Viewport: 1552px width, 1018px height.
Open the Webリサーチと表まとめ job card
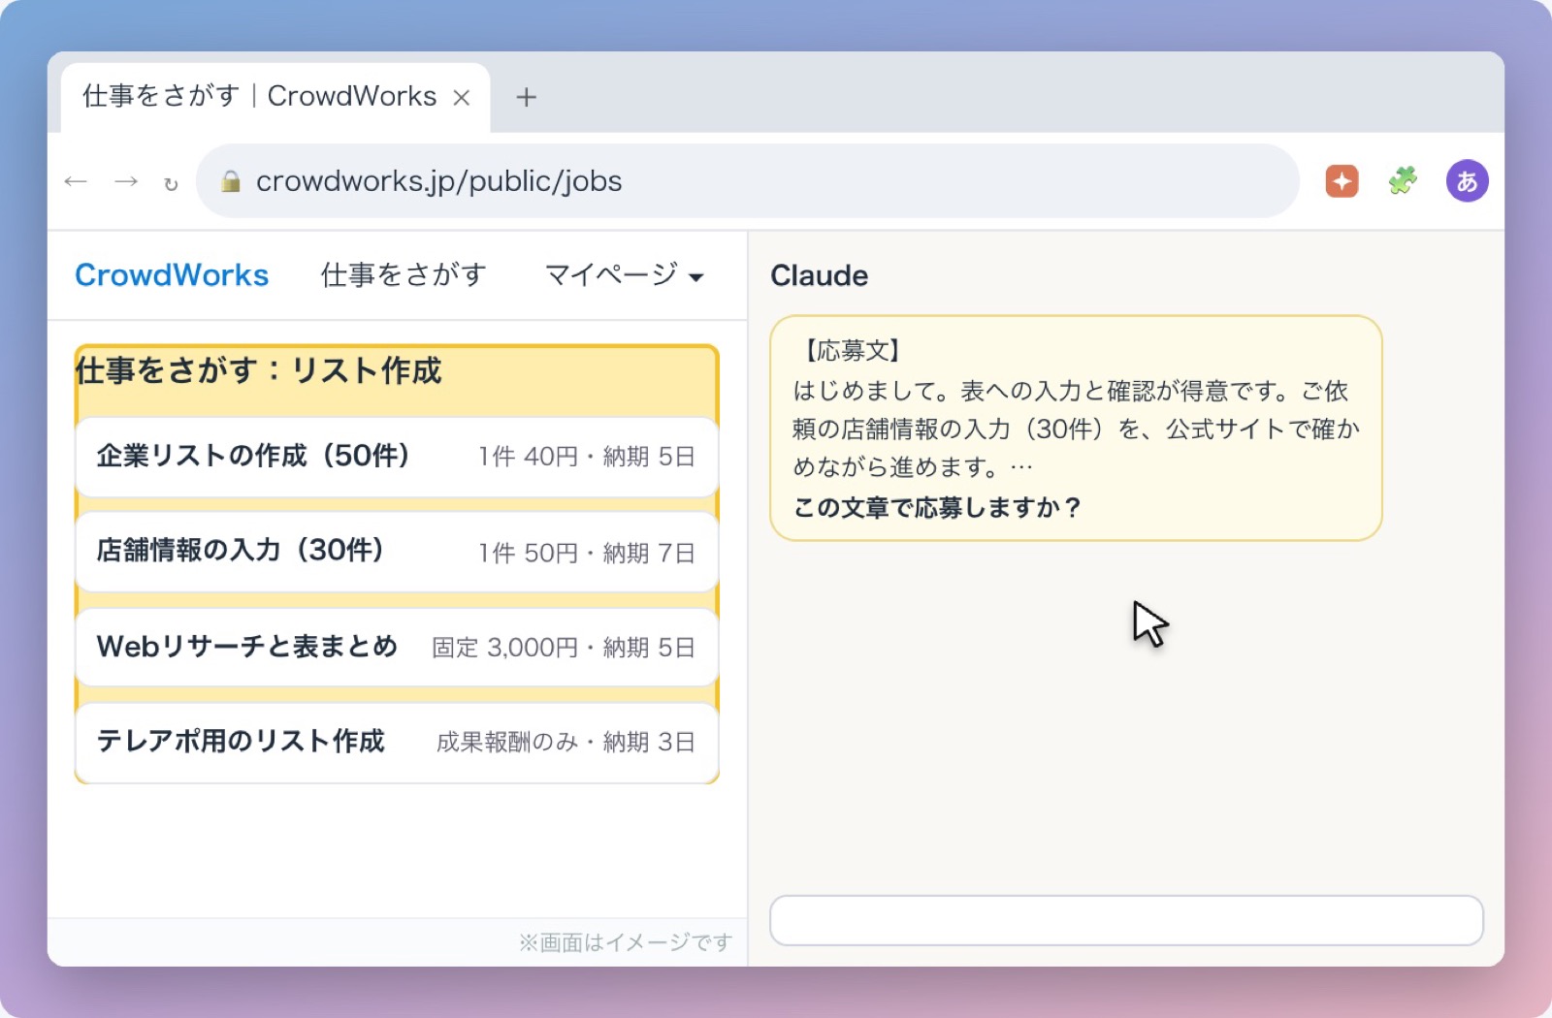(x=397, y=647)
